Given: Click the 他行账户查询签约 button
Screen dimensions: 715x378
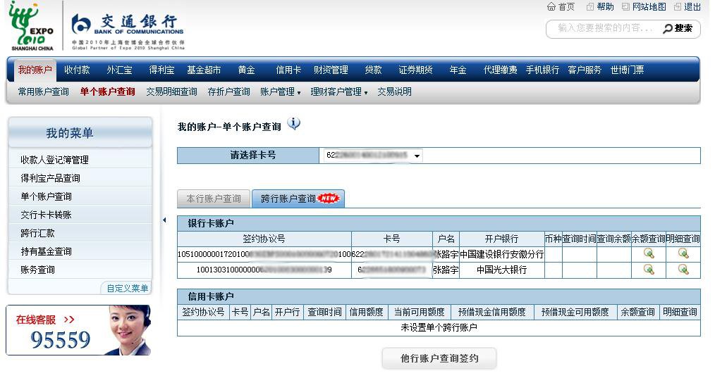Looking at the screenshot, I should pyautogui.click(x=439, y=359).
